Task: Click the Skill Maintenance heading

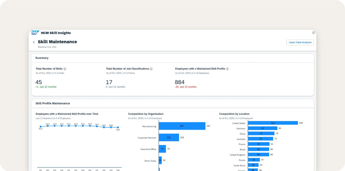Action: 57,42
